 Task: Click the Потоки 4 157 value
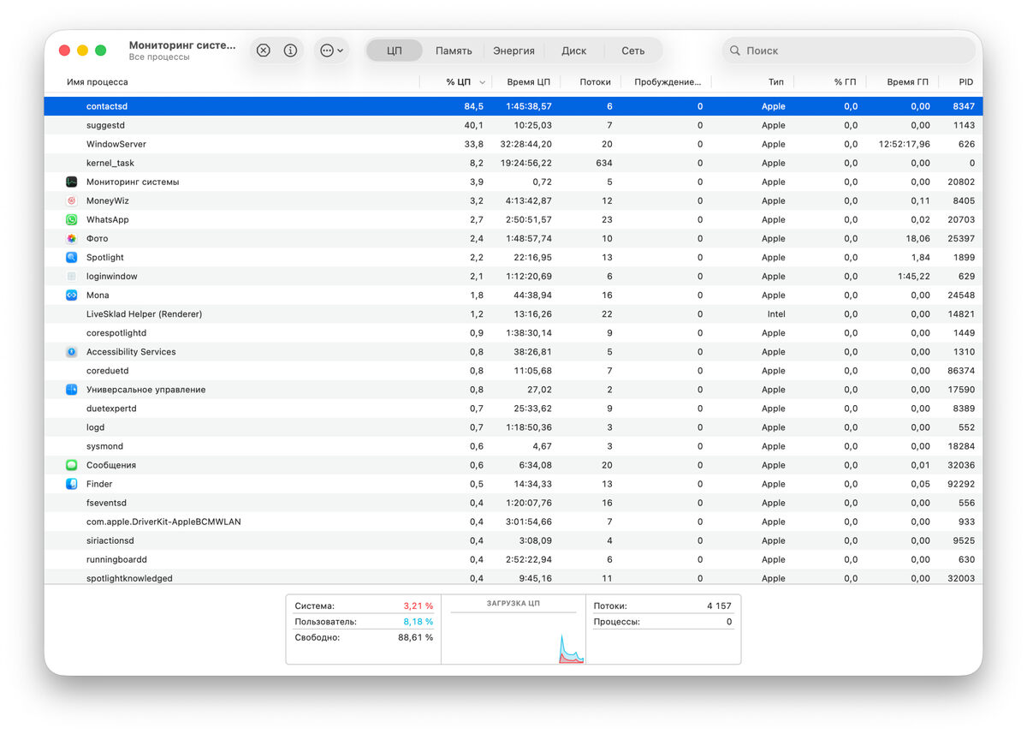tap(720, 606)
